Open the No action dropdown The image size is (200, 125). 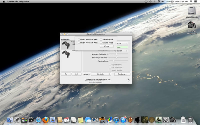[122, 51]
